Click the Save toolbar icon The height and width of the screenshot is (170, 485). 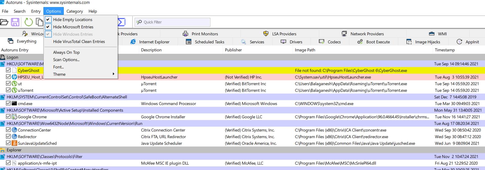coord(15,22)
